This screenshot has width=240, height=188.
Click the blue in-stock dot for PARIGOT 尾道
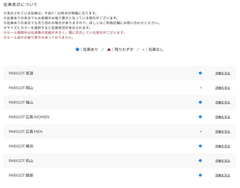[x=200, y=73]
